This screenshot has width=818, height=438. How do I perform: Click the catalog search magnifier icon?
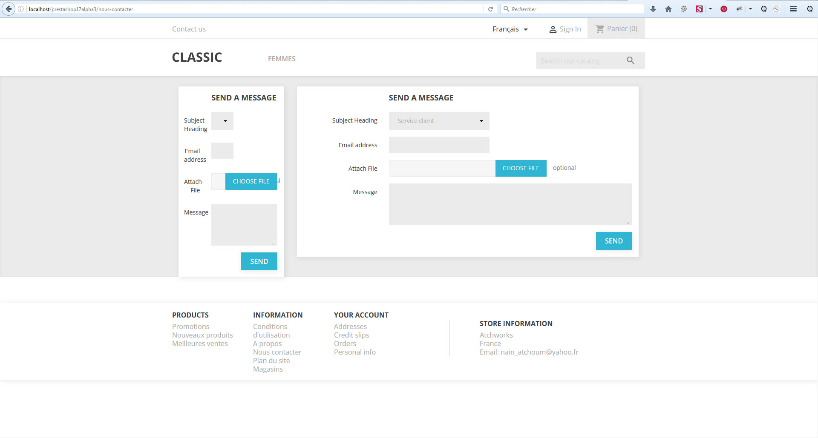pyautogui.click(x=631, y=61)
